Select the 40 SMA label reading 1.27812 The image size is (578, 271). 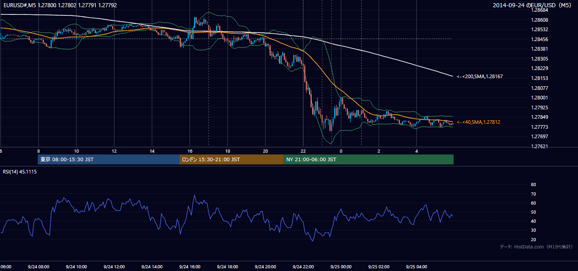pos(479,122)
